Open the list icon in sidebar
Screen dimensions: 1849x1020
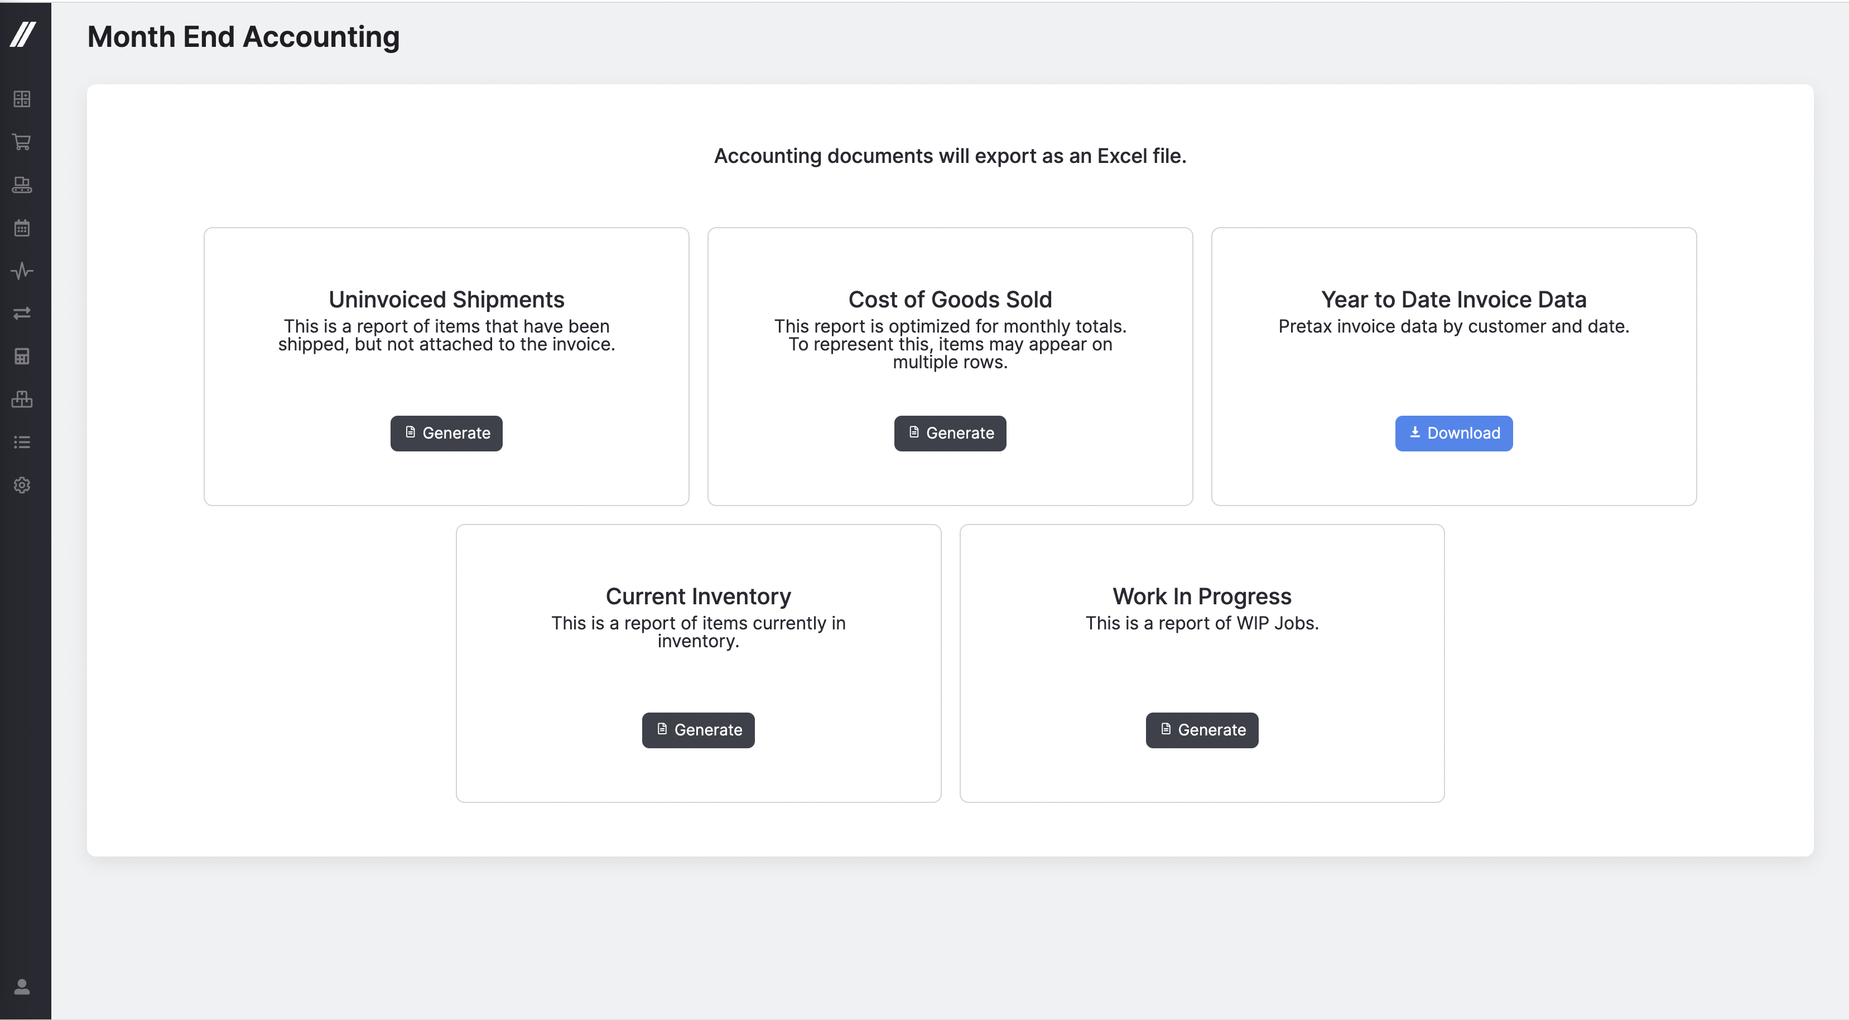click(22, 442)
